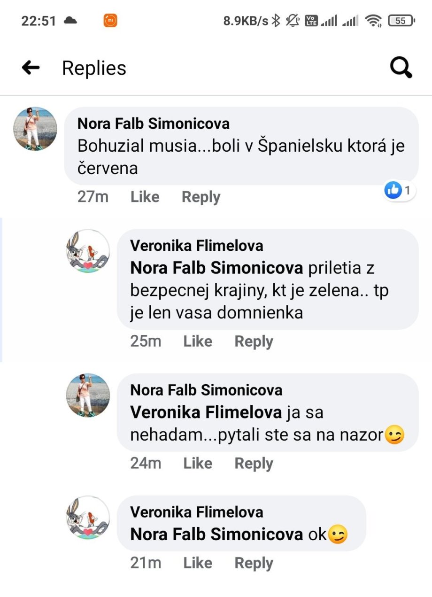The width and height of the screenshot is (432, 597).
Task: Tap the Mi app notification icon
Action: pos(110,21)
